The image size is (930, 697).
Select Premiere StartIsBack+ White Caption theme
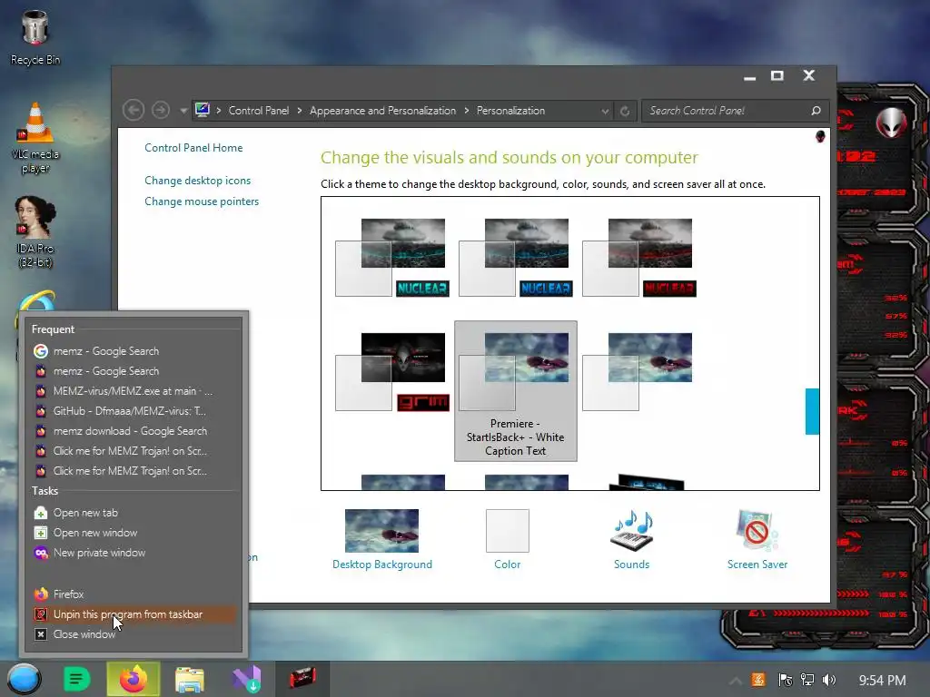point(516,391)
